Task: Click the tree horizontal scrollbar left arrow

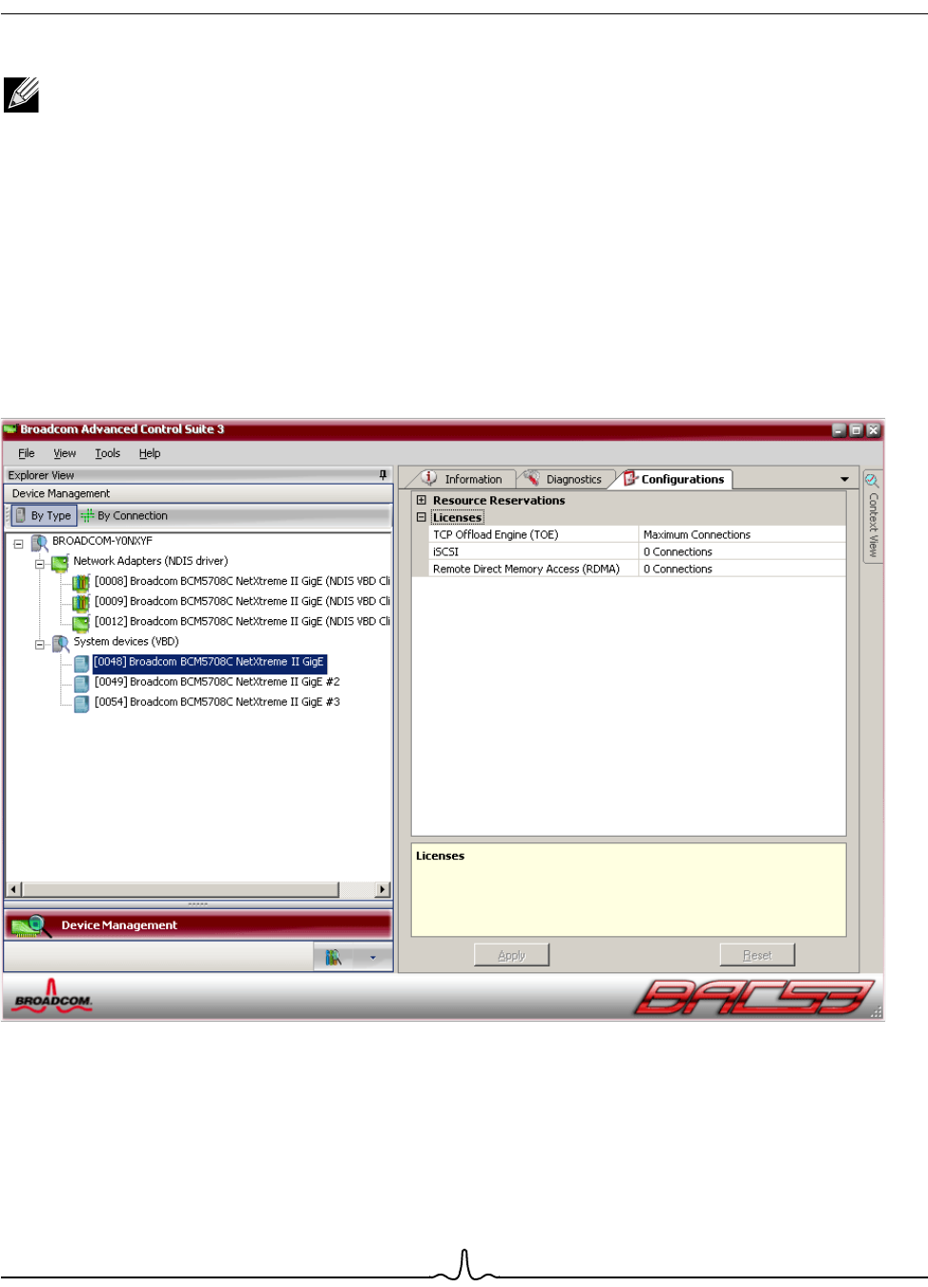Action: [12, 889]
